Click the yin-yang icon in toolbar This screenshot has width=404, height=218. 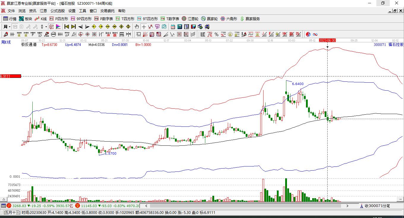tap(308, 34)
